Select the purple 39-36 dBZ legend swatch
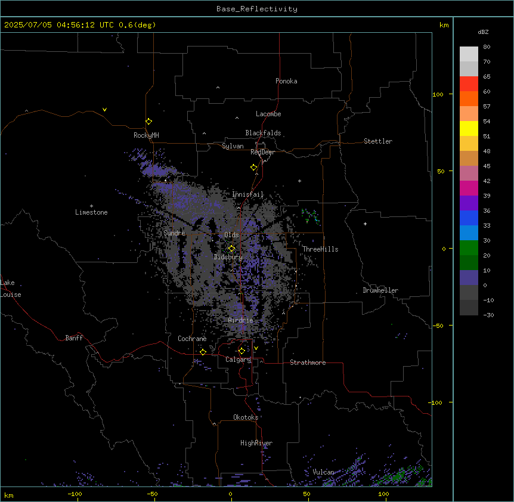The image size is (514, 502). (x=469, y=203)
